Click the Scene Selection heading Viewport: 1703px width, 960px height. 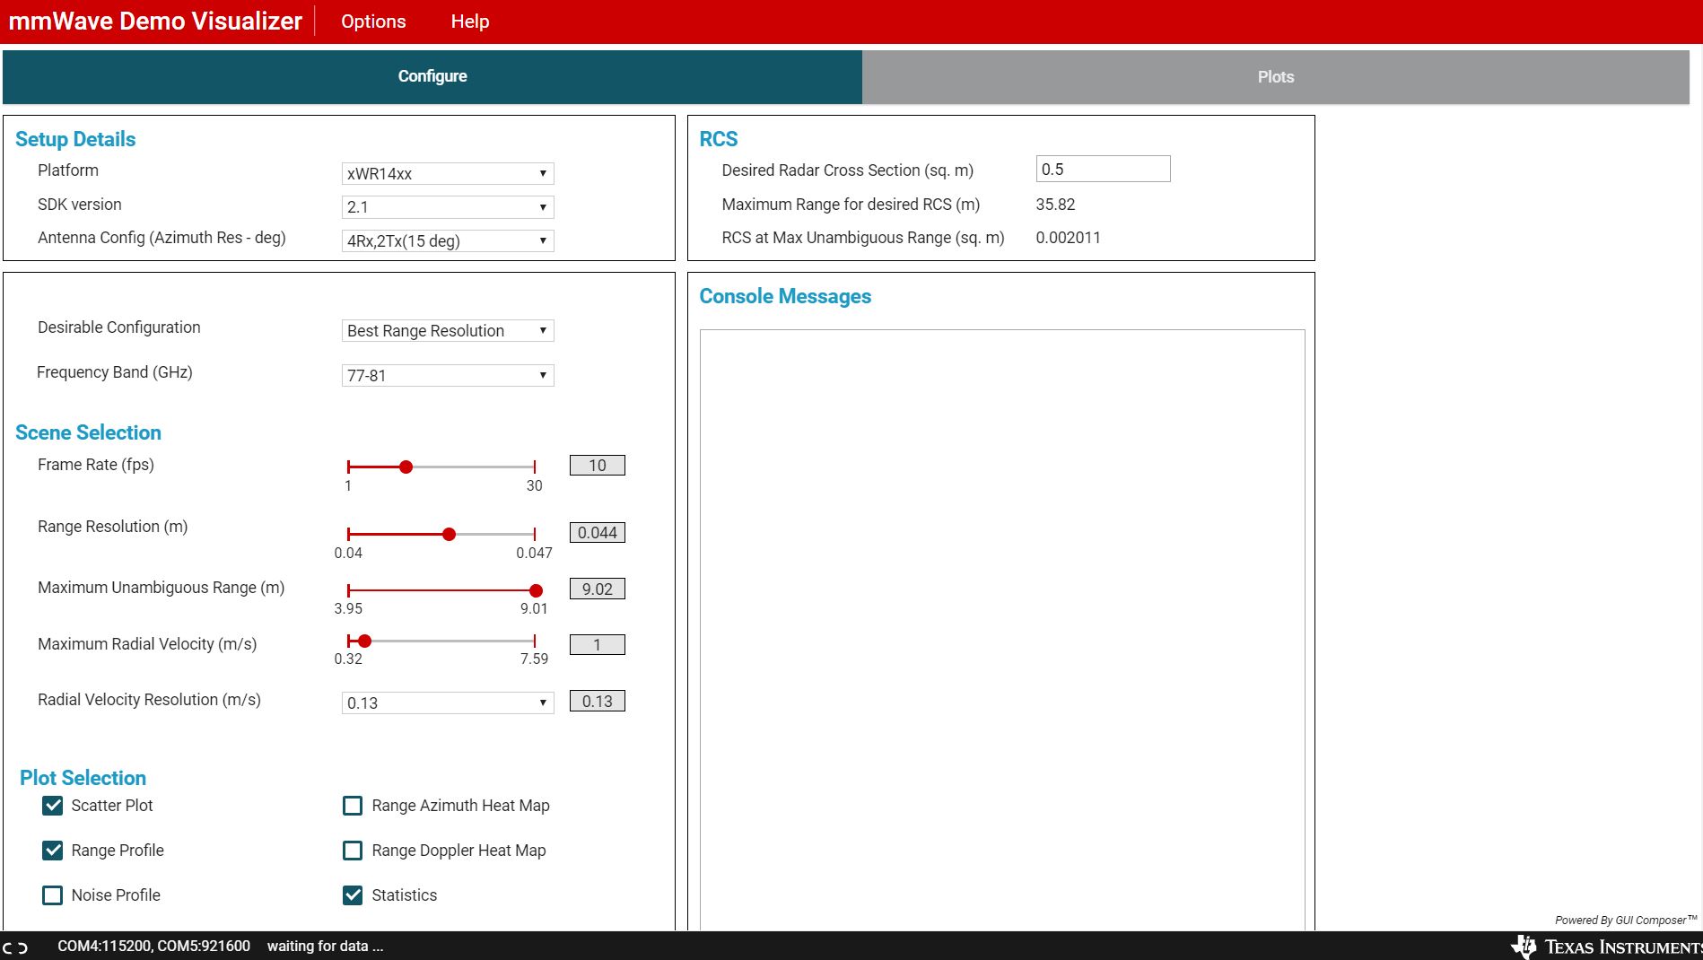point(88,432)
